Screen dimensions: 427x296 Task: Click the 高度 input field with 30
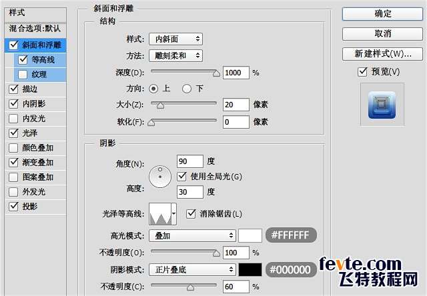pos(189,192)
